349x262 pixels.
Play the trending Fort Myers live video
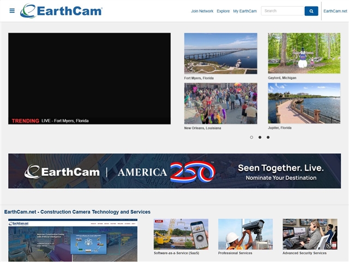tap(89, 79)
